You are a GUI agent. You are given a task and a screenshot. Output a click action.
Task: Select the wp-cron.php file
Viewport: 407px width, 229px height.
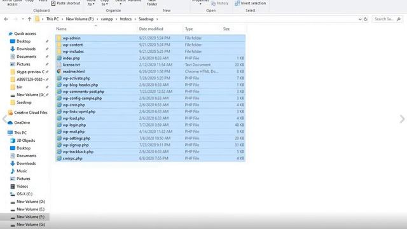click(150, 105)
